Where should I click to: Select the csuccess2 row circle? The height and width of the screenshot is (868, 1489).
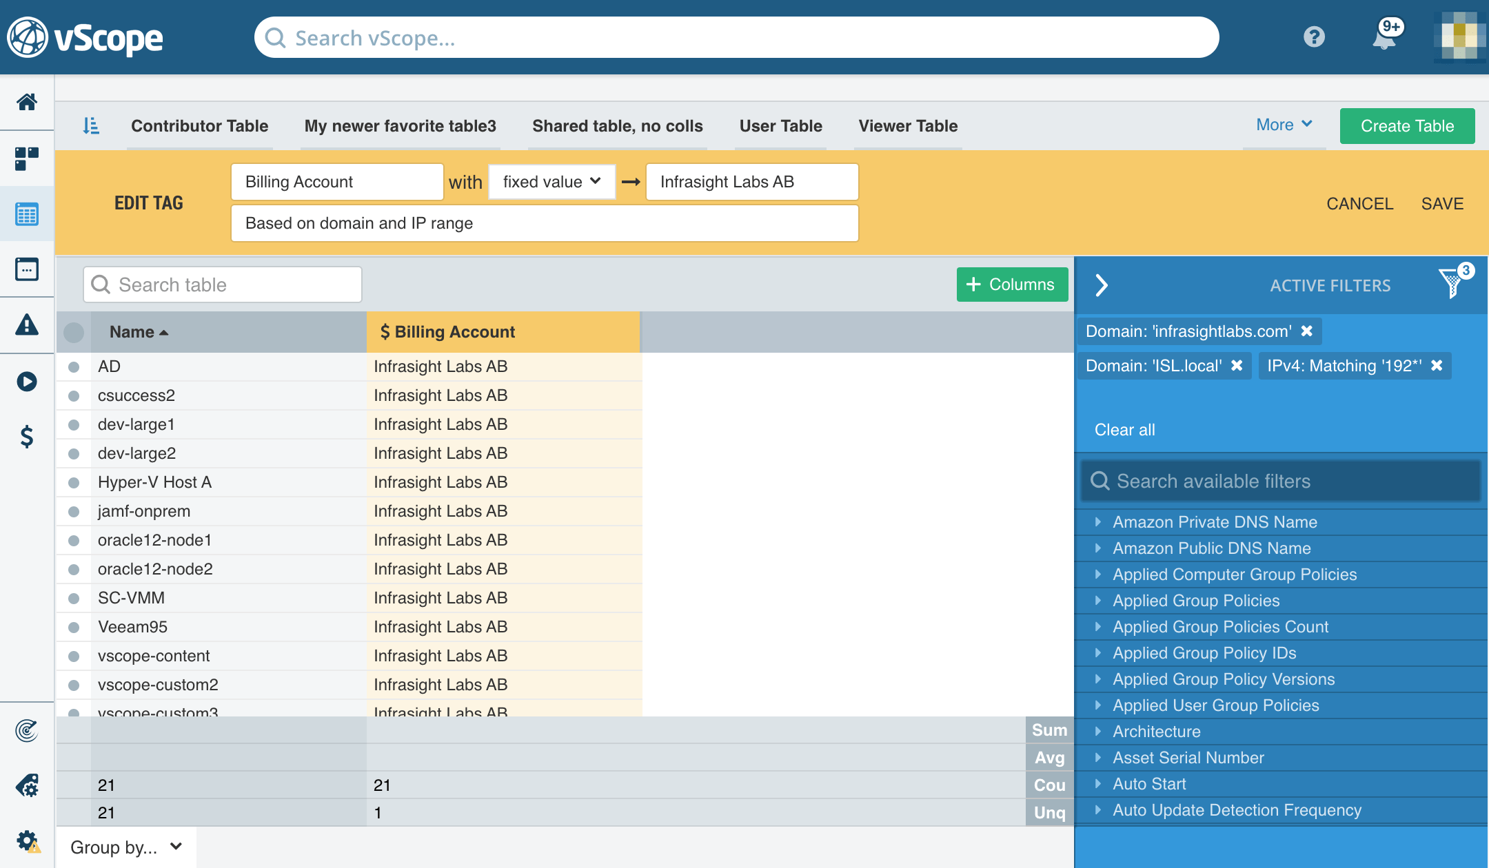74,395
